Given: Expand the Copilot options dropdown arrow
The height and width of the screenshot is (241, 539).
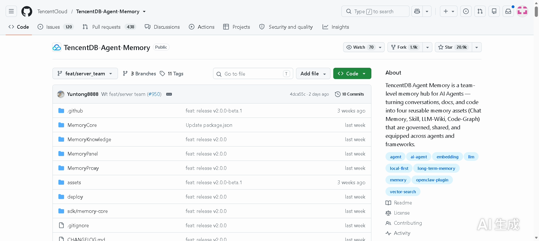Looking at the screenshot, I should click(427, 11).
